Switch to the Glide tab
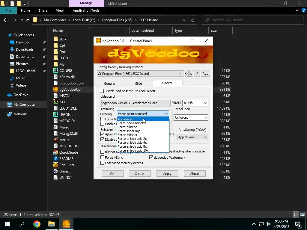 click(139, 84)
